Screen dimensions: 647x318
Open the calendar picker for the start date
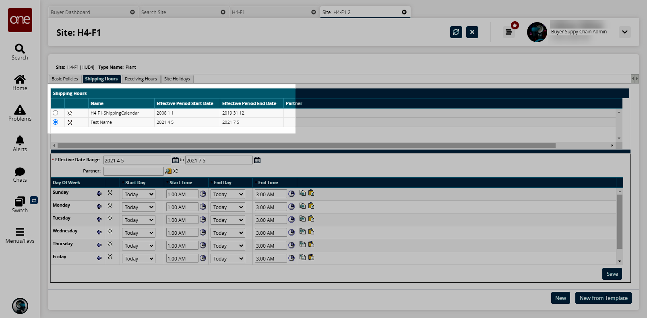point(176,160)
